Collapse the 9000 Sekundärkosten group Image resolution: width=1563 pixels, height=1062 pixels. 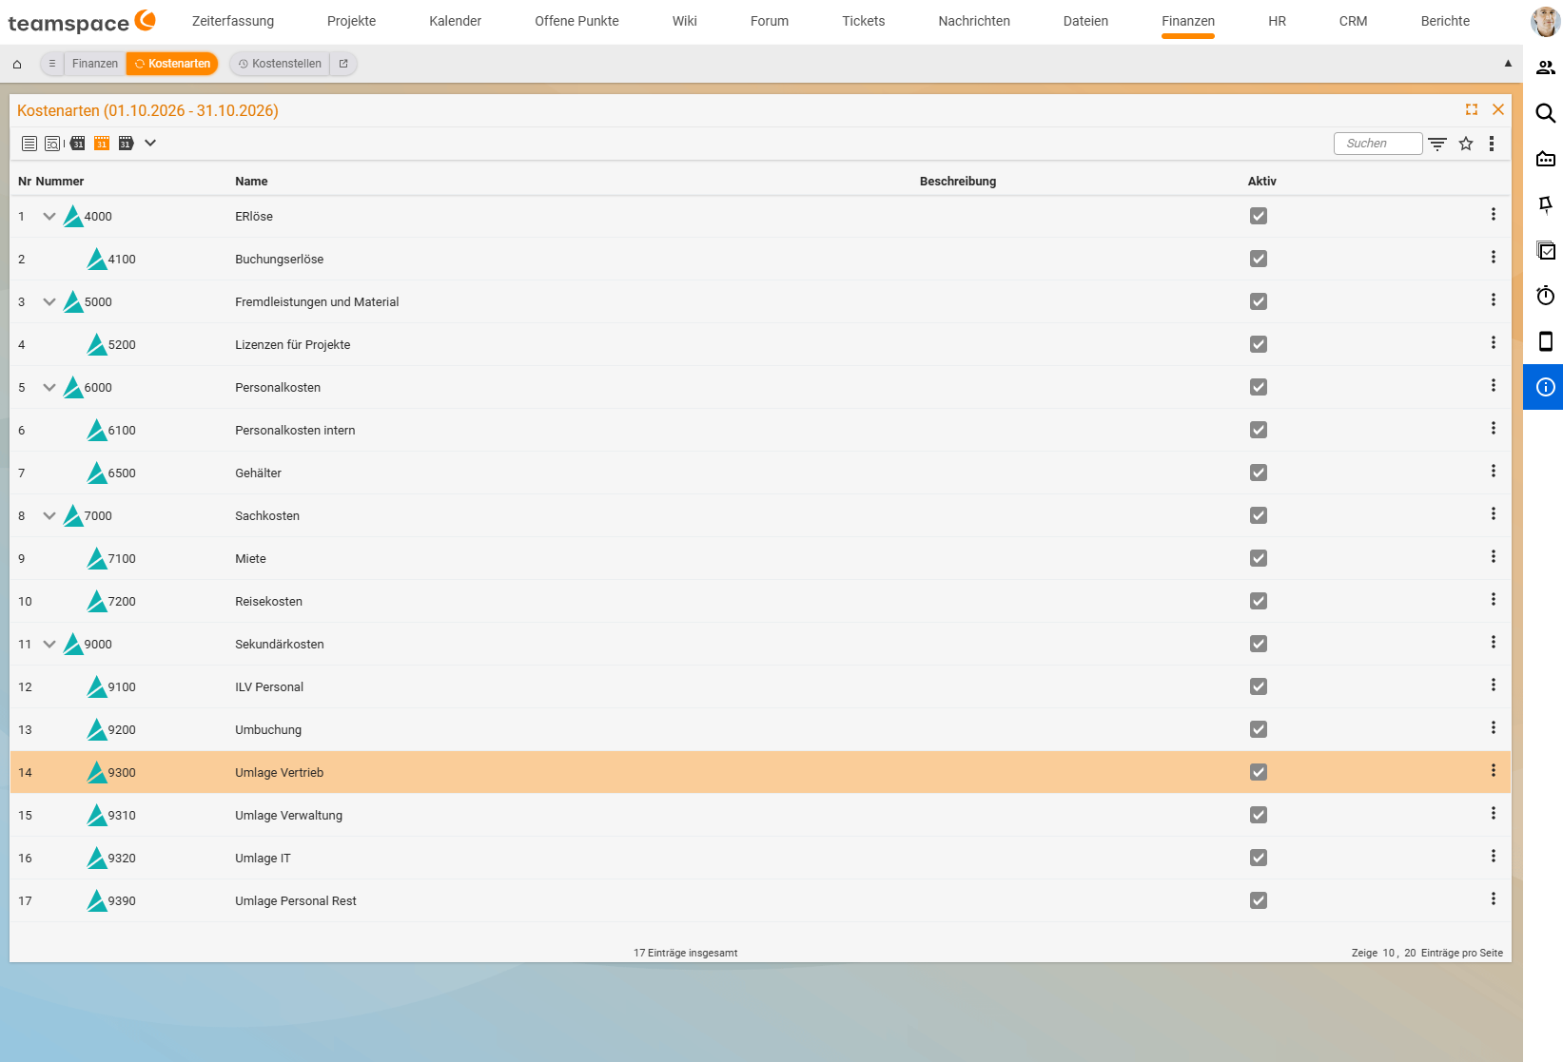49,645
